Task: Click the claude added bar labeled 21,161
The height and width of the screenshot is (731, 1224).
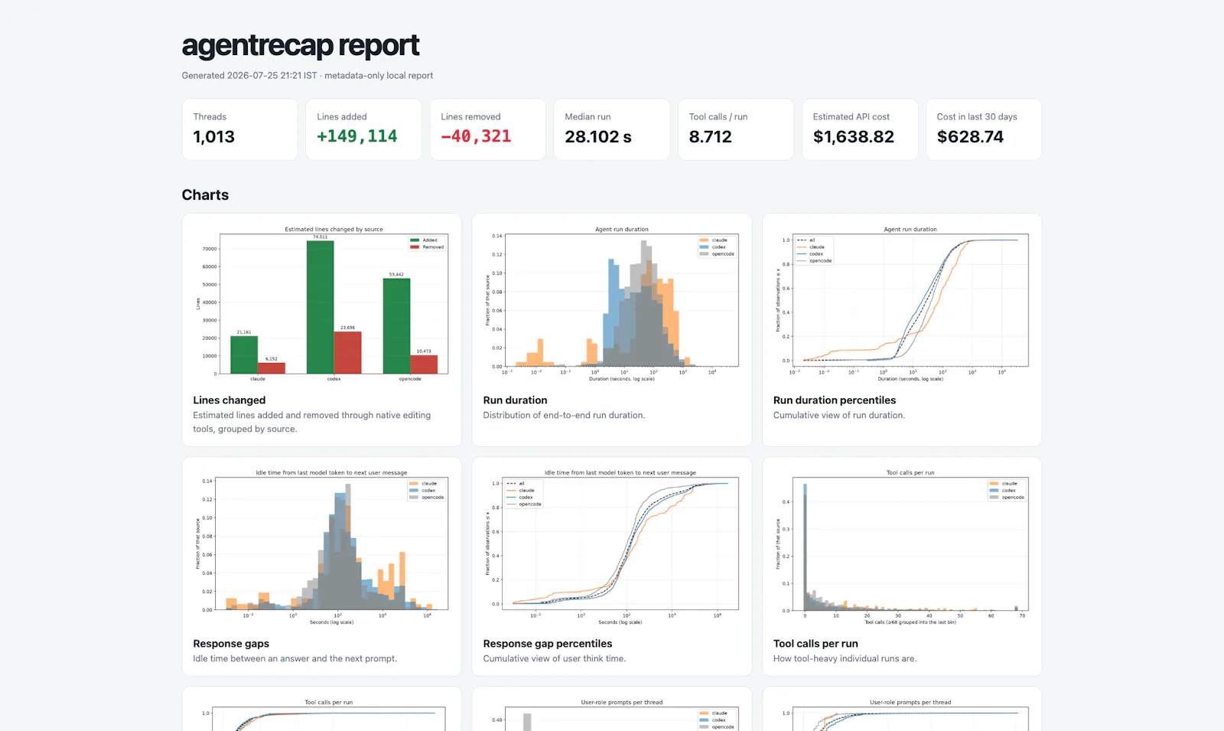Action: click(x=244, y=354)
